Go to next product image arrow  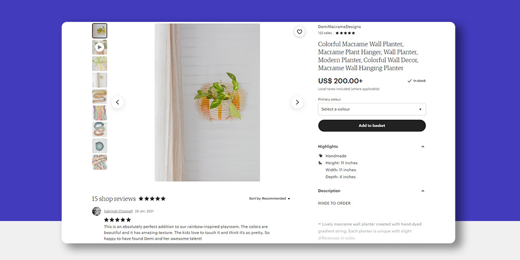[x=297, y=102]
